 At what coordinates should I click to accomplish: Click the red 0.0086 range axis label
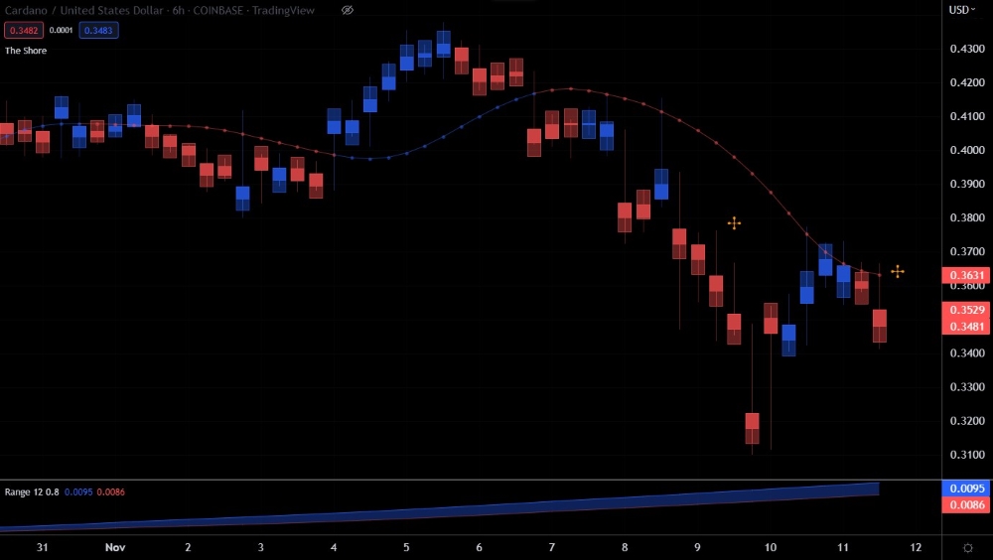(967, 504)
